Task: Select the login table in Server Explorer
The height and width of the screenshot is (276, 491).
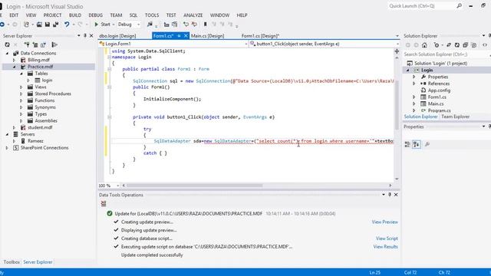Action: coord(47,80)
